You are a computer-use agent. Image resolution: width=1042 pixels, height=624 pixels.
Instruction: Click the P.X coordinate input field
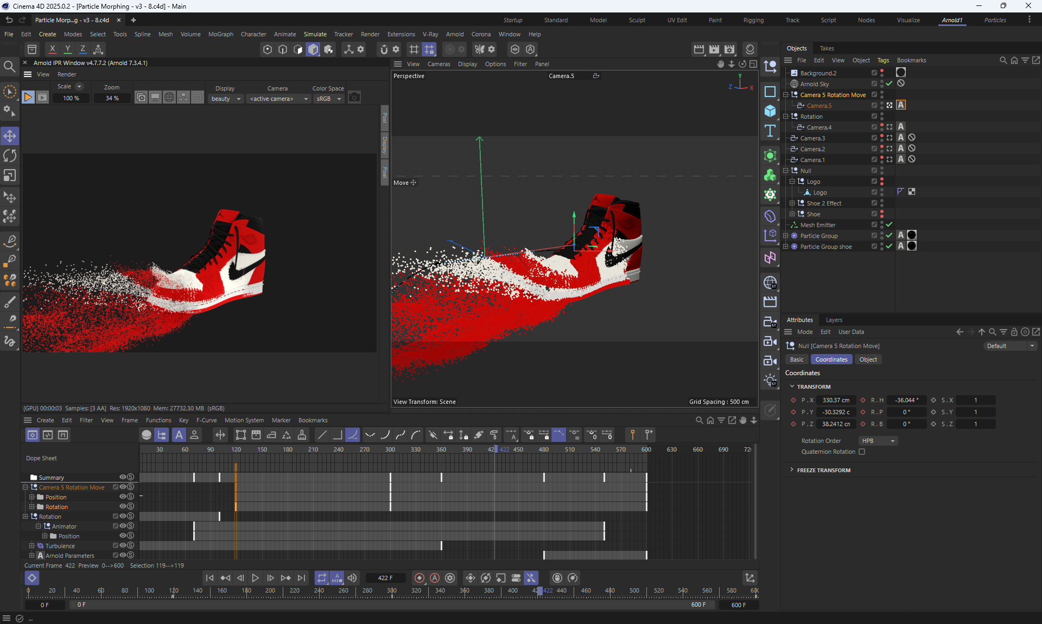pyautogui.click(x=836, y=400)
